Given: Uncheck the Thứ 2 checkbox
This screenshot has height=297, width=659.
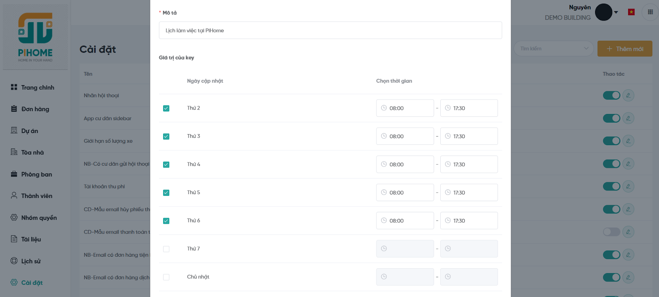Looking at the screenshot, I should (166, 109).
